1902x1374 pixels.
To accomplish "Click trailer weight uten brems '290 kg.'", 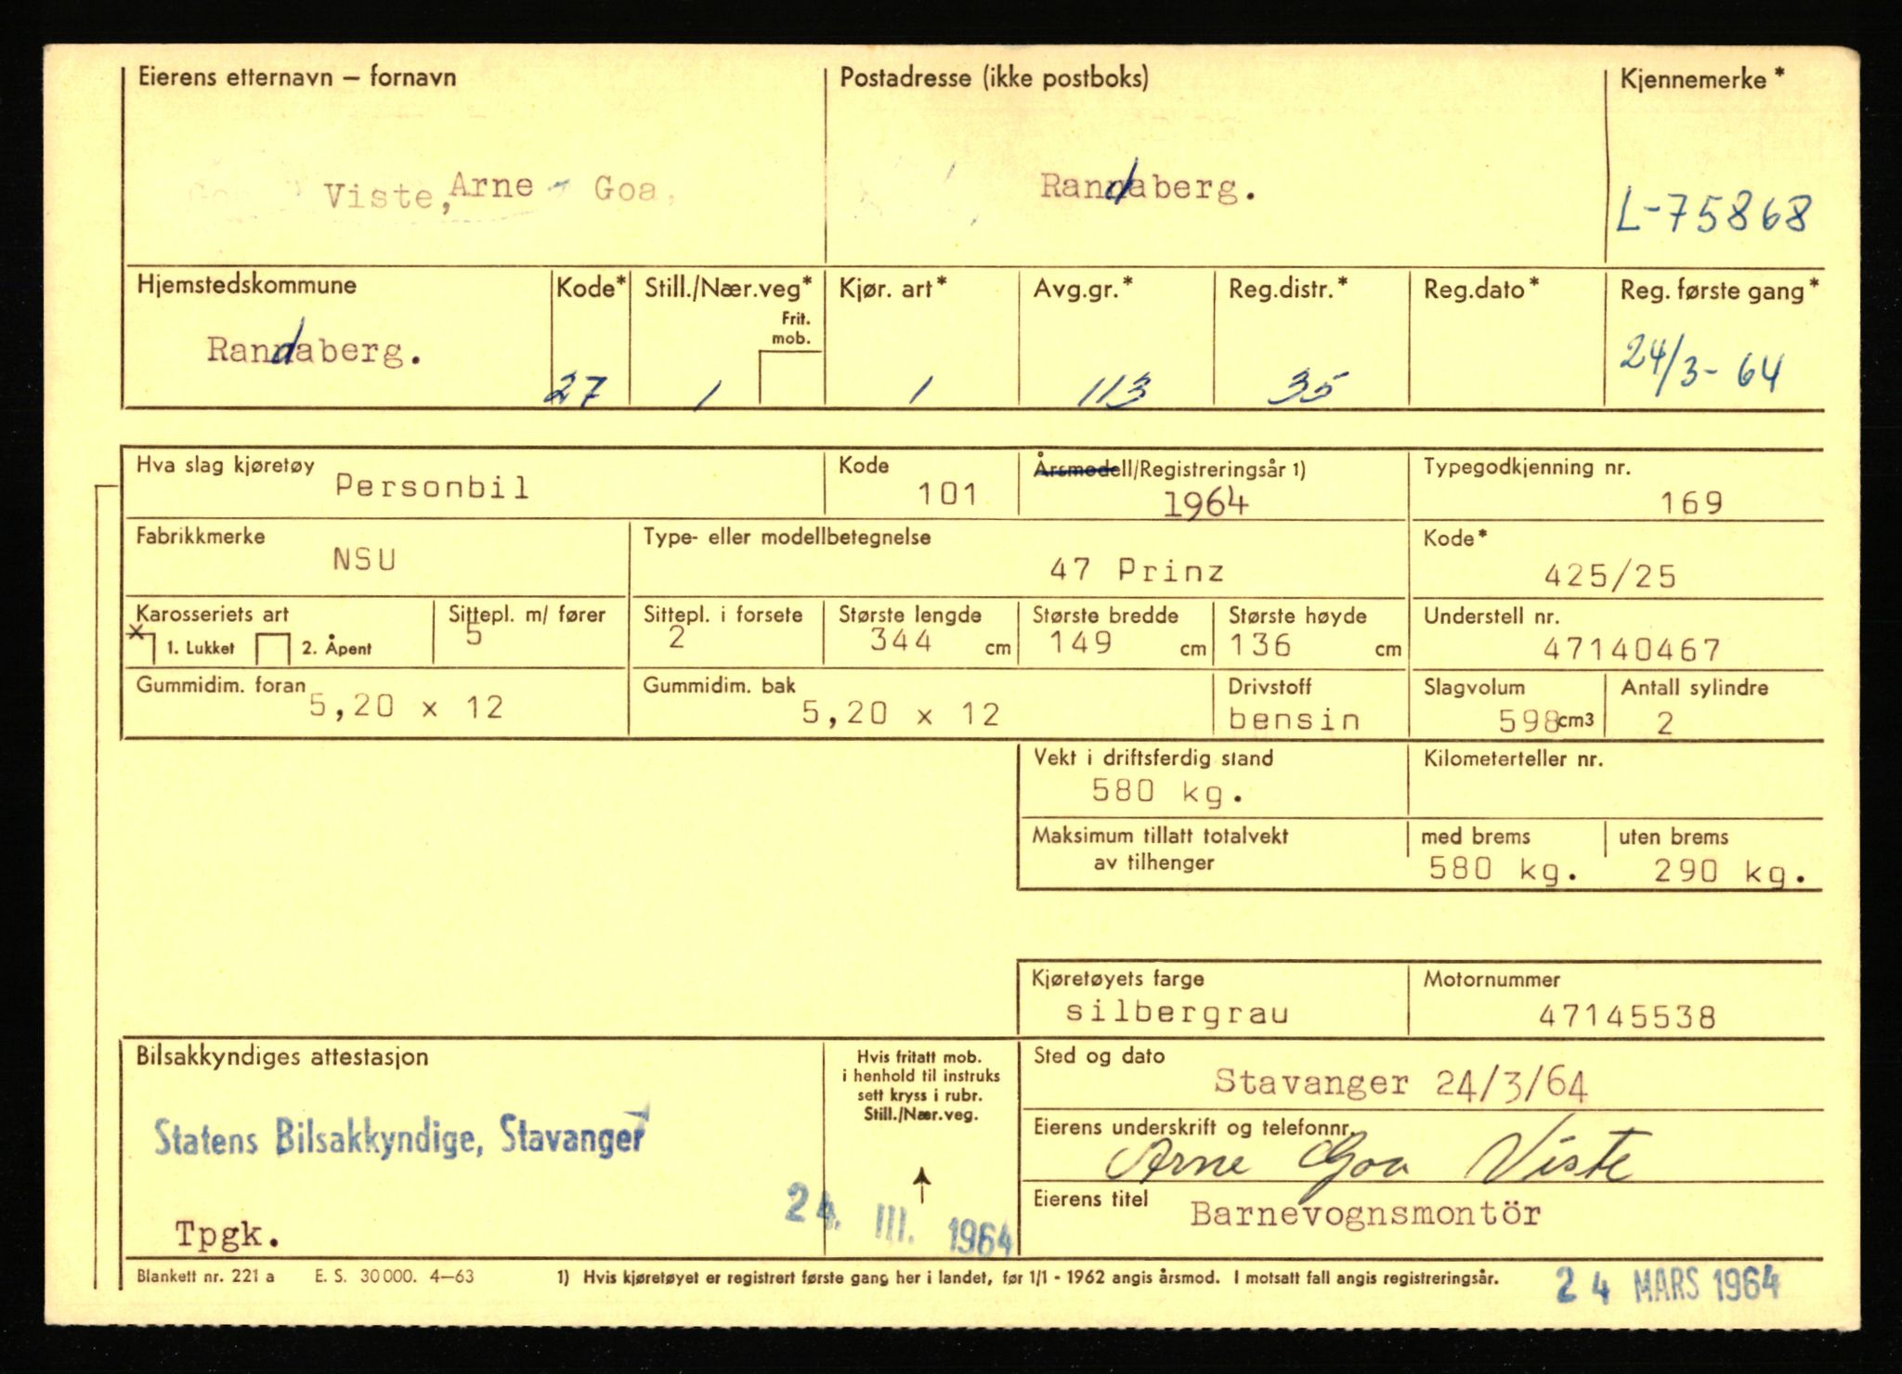I will 1731,872.
